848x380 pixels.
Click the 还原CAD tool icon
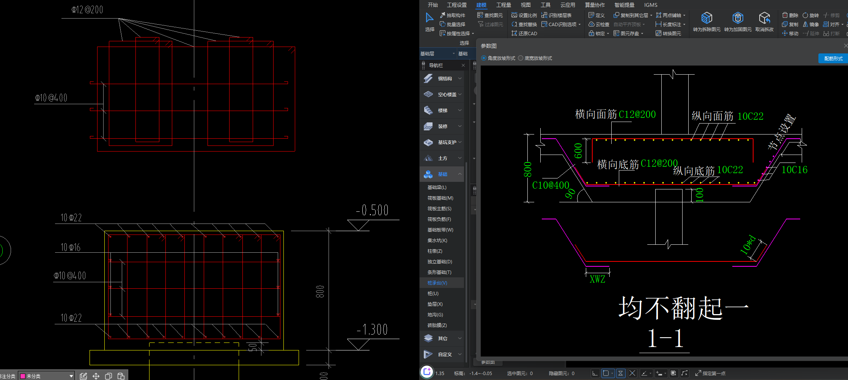point(514,33)
